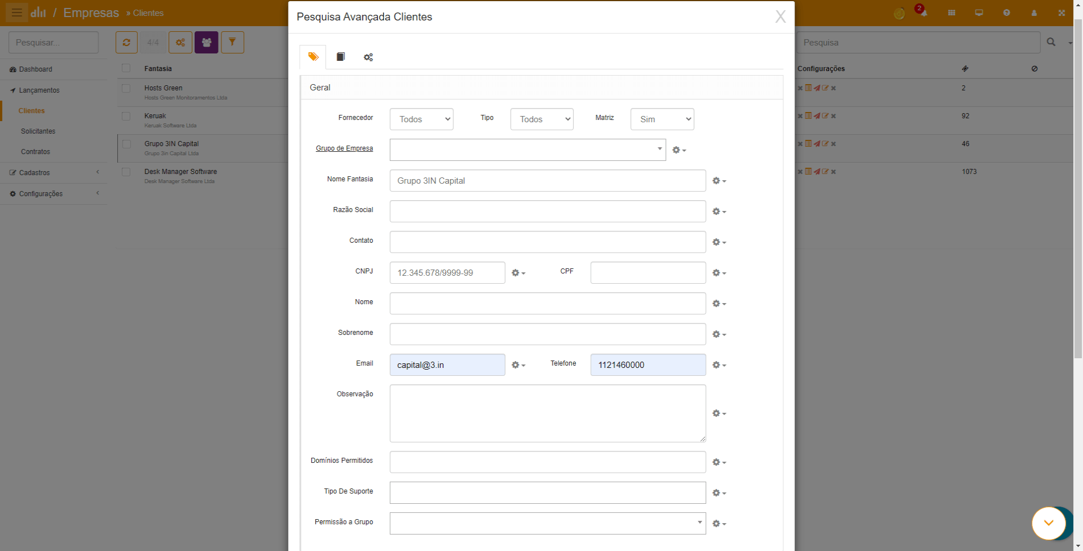Switch to the gears settings tab
The width and height of the screenshot is (1083, 551).
(368, 57)
